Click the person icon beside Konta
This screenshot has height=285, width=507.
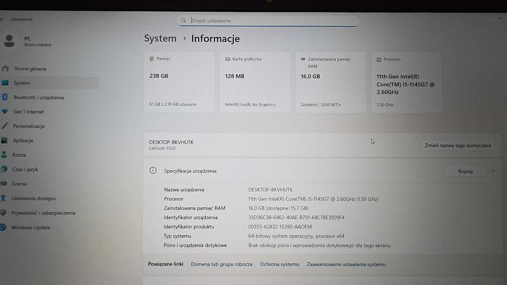(x=4, y=154)
